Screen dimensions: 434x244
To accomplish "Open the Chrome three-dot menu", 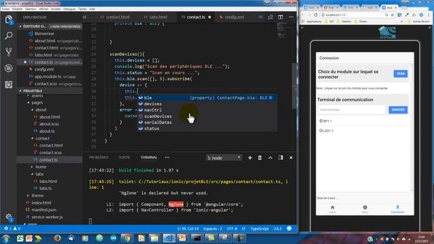I will (x=429, y=15).
